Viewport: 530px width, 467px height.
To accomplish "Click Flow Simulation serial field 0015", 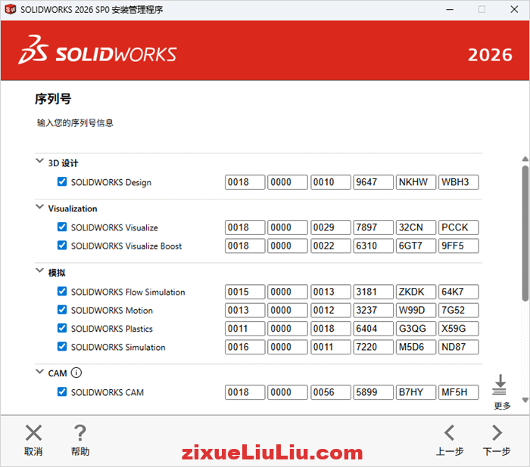I will point(245,292).
